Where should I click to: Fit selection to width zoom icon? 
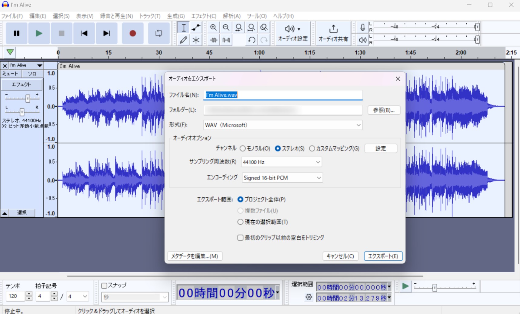coord(239,28)
